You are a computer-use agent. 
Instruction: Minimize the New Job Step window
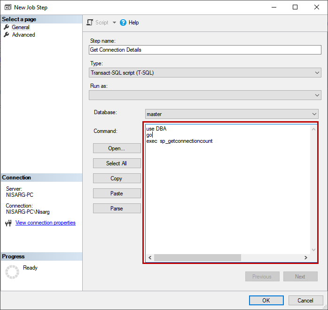(274, 8)
